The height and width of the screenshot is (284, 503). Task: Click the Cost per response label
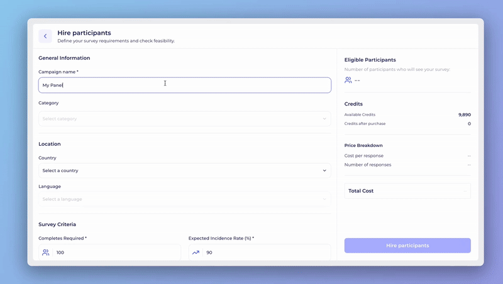364,156
